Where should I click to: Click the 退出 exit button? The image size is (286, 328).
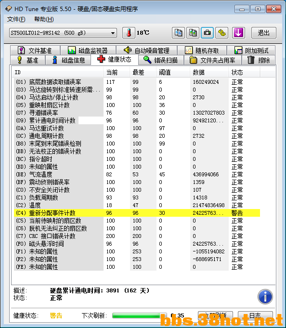click(x=264, y=33)
